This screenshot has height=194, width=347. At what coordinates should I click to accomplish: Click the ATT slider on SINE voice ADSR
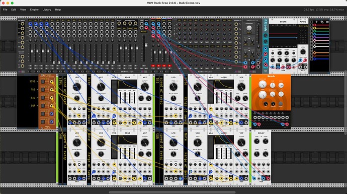point(120,98)
